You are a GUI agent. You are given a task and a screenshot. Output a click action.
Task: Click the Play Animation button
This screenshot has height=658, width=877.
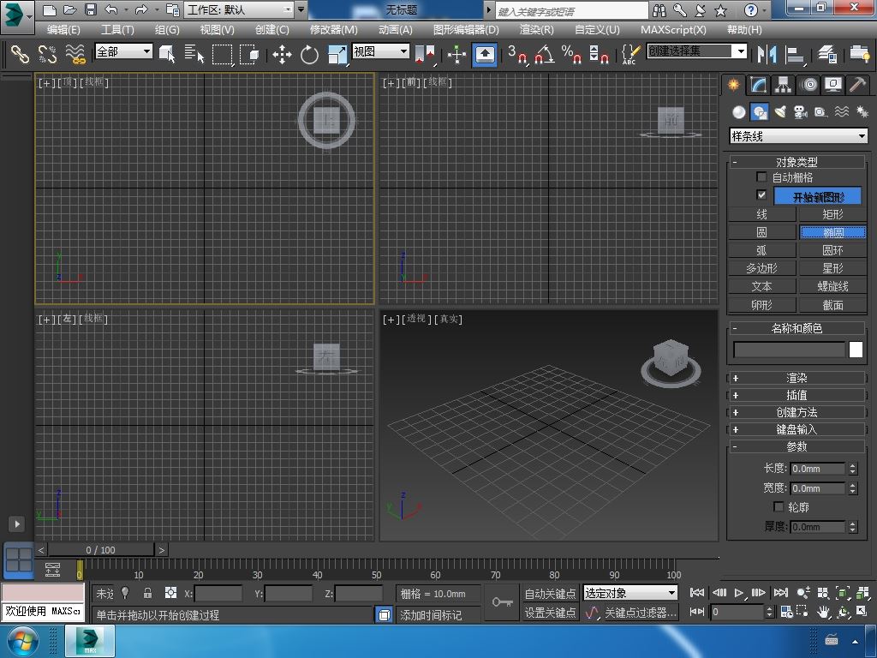[739, 593]
